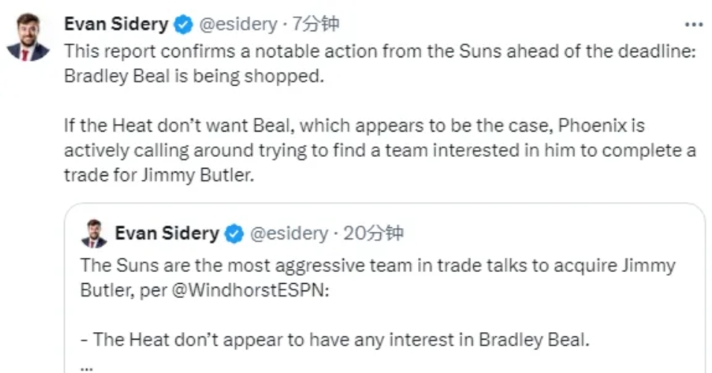
Task: Click the "Bradley Beal is being shopped." line
Action: tap(194, 76)
